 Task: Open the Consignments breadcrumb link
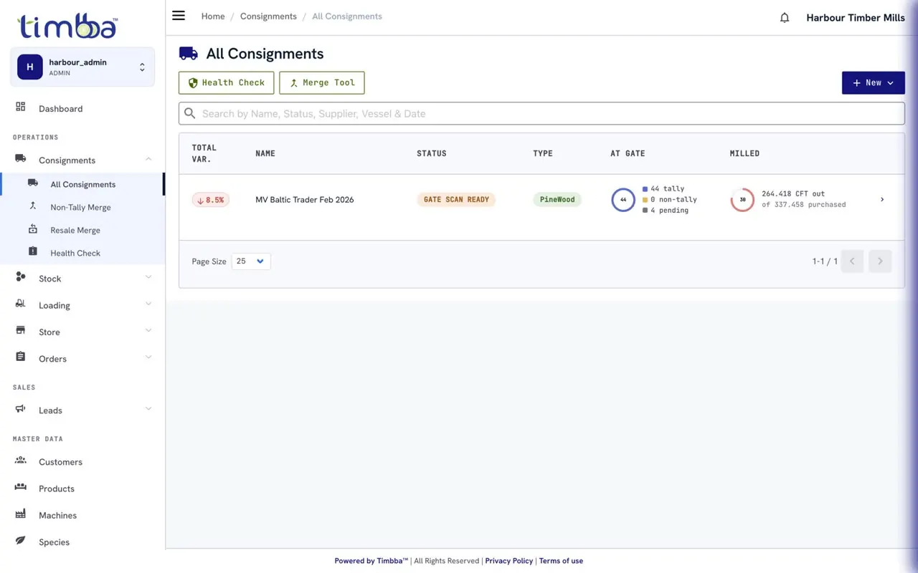[x=268, y=16]
